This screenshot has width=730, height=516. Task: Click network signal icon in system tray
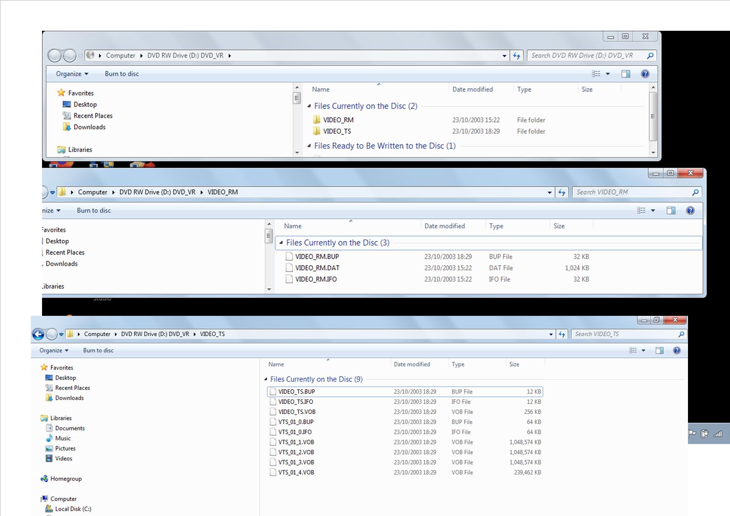tap(718, 434)
